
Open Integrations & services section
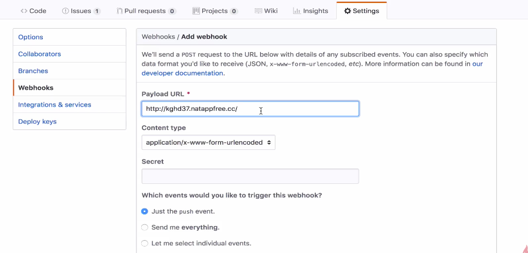(54, 105)
